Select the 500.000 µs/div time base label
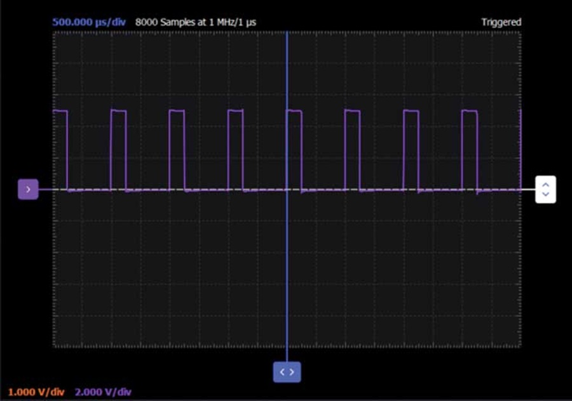Image resolution: width=572 pixels, height=401 pixels. click(89, 22)
